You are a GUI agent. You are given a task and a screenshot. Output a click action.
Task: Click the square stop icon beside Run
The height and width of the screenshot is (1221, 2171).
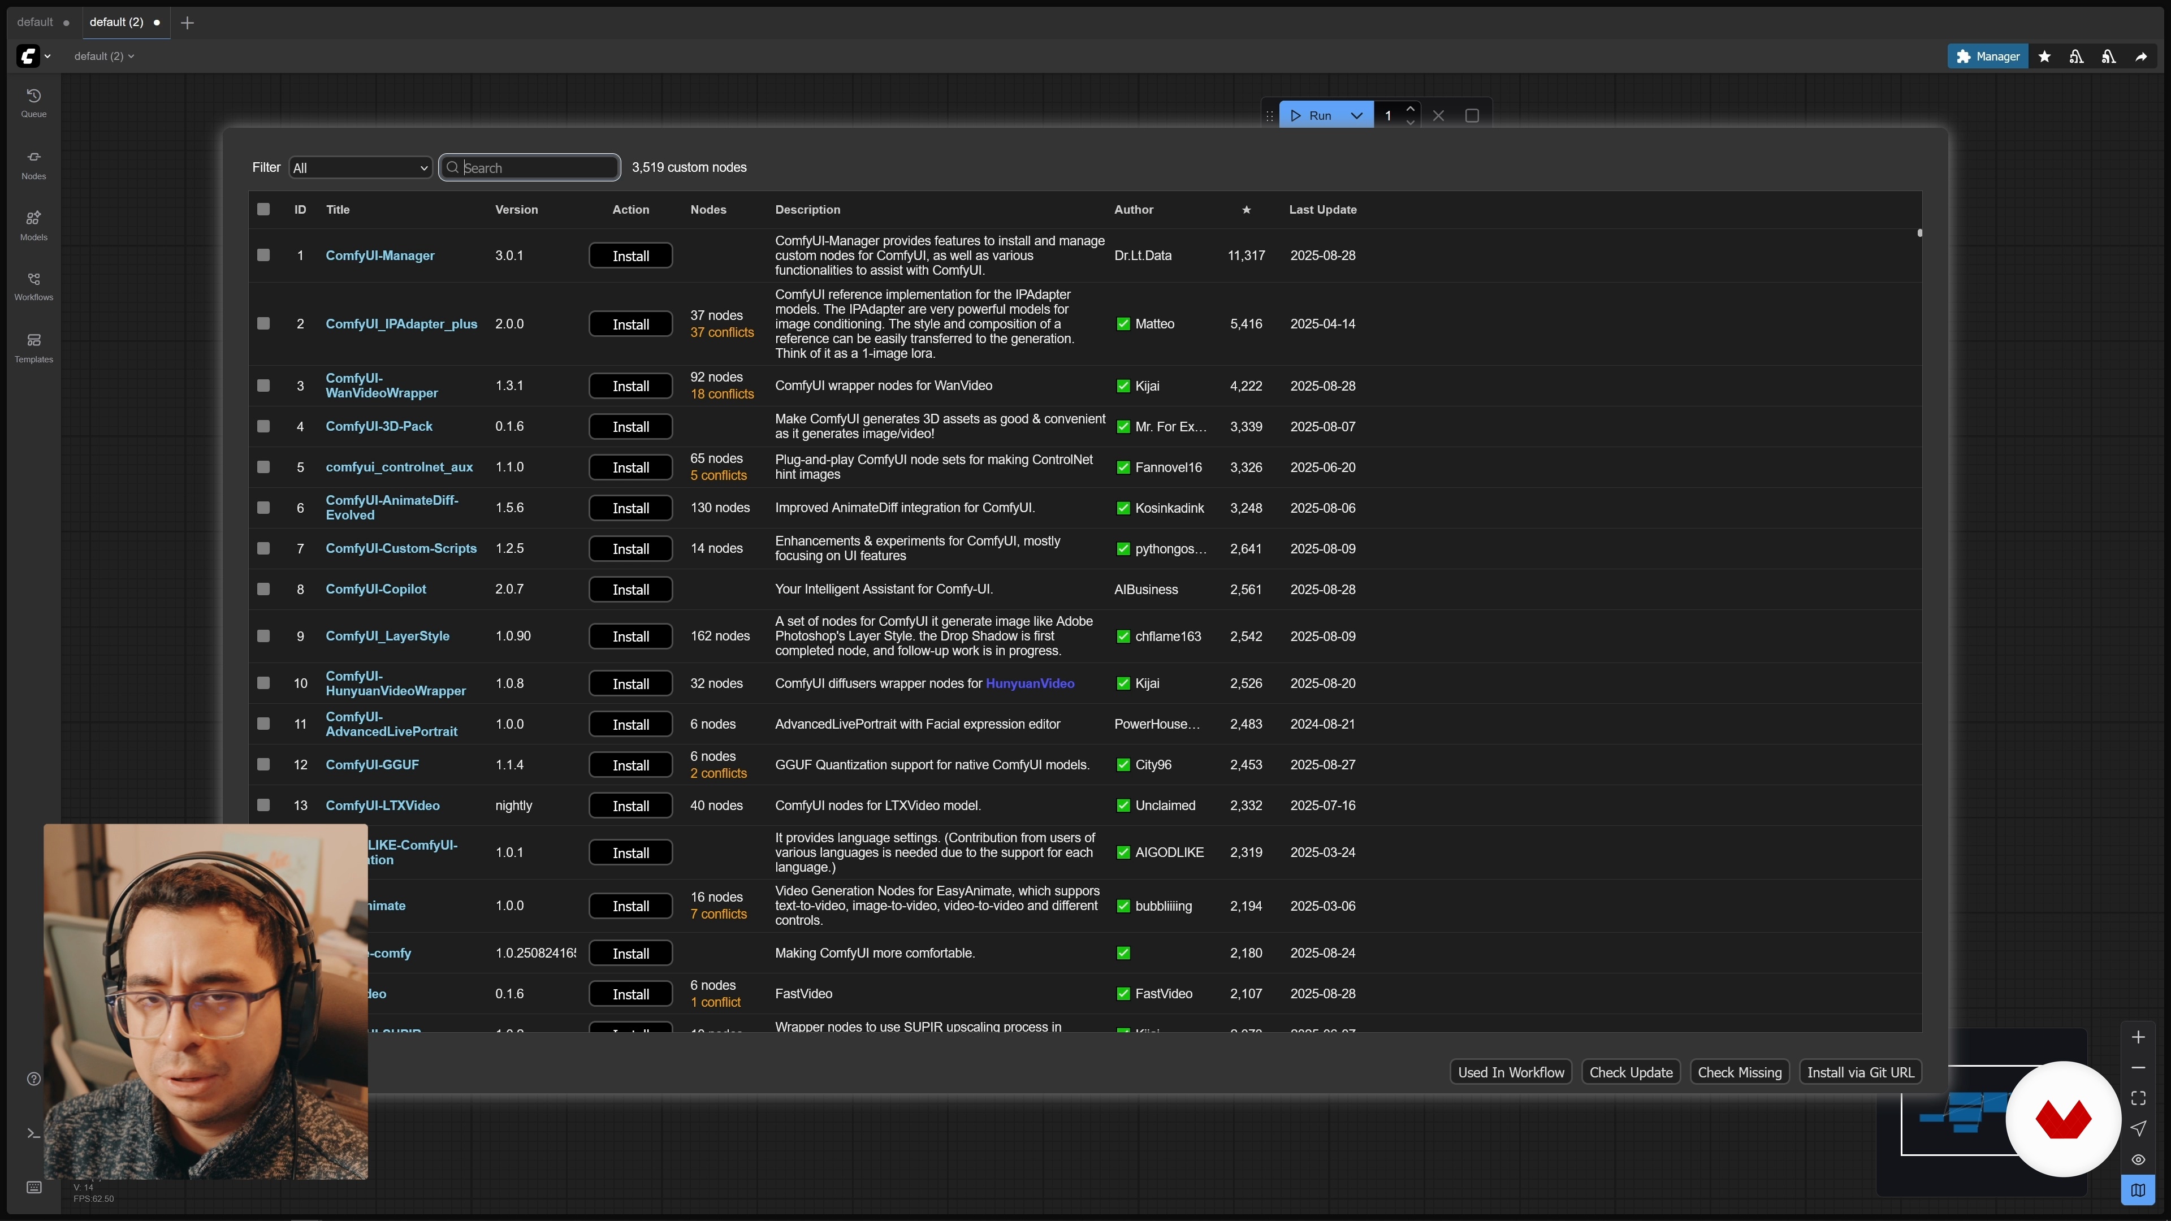click(x=1472, y=115)
